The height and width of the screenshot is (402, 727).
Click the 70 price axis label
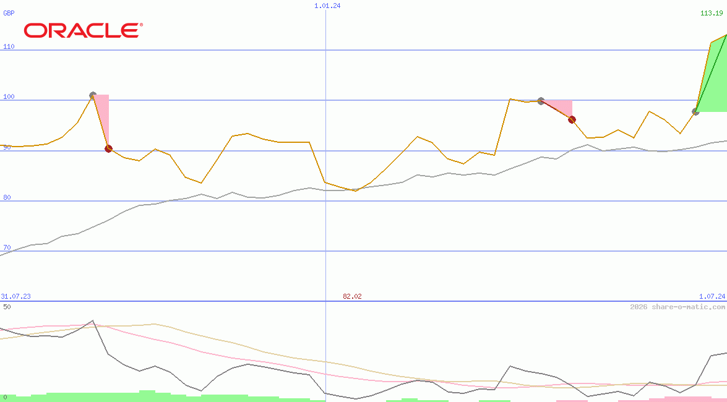(7, 247)
